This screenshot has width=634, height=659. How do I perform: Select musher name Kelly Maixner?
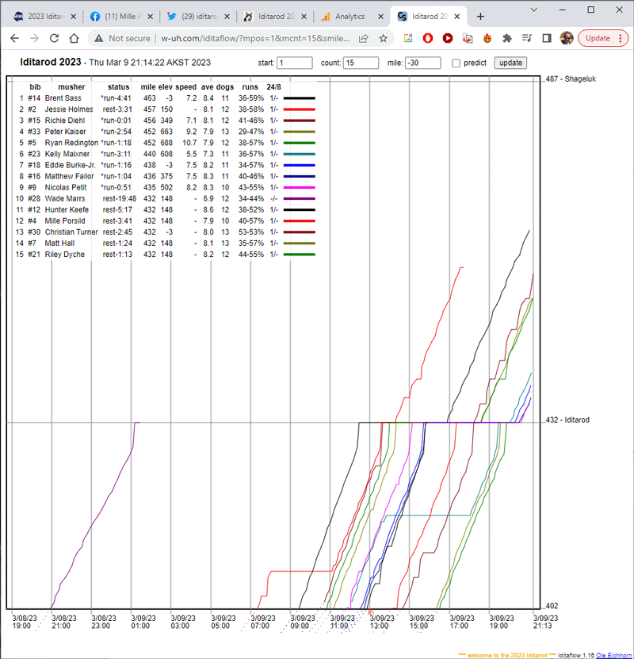pyautogui.click(x=67, y=154)
